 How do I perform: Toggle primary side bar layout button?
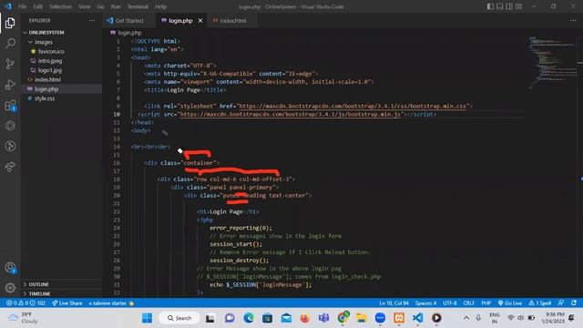coord(490,6)
